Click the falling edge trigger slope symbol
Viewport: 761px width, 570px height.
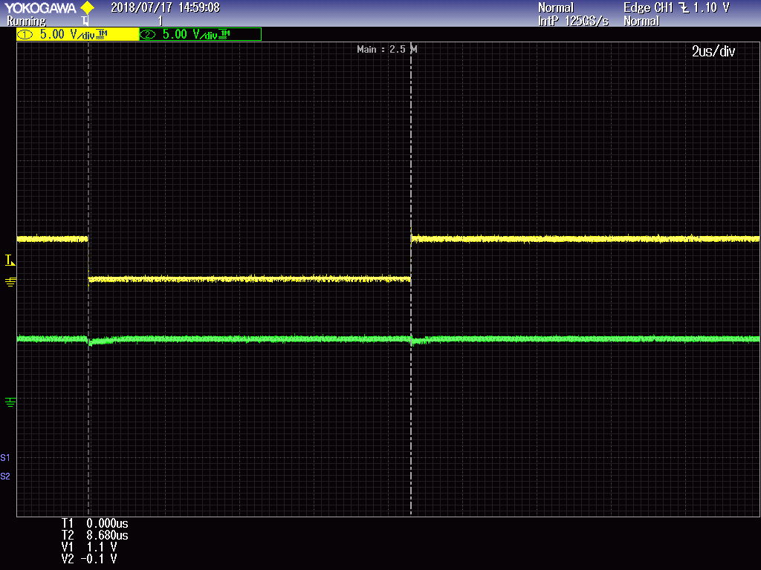coord(684,7)
